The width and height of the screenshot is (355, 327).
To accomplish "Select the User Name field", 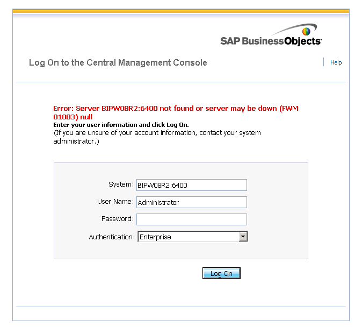I will (192, 202).
